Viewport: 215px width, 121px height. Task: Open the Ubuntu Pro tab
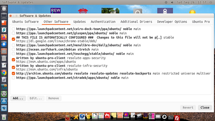tap(201, 22)
